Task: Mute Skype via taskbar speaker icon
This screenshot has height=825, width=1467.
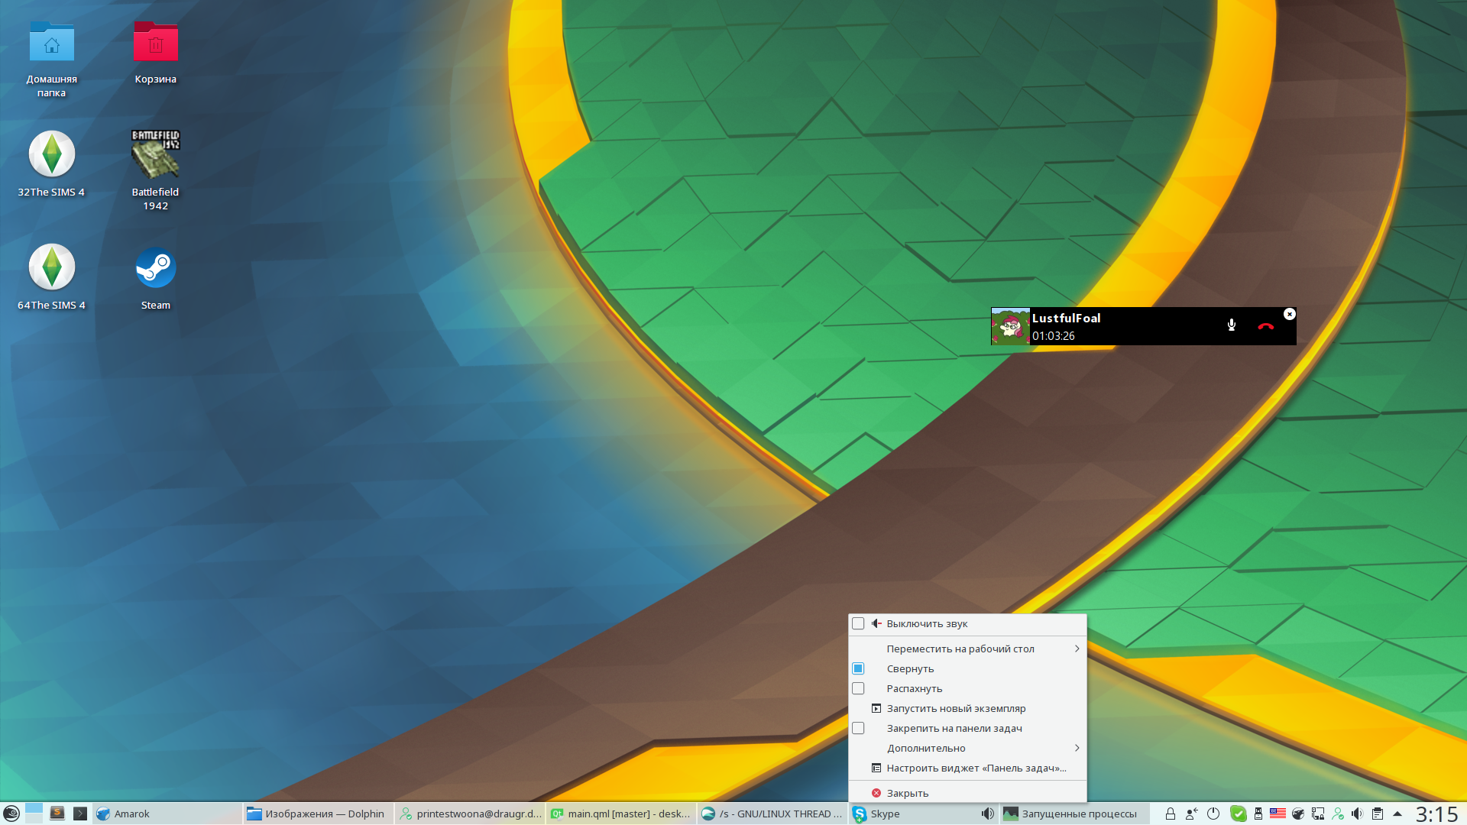Action: 988,814
